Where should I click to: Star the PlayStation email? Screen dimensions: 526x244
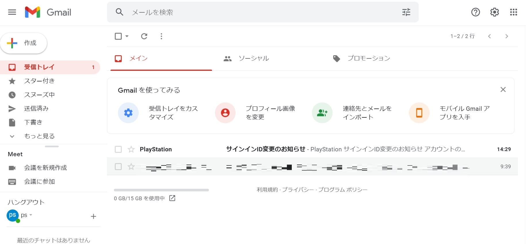coord(131,149)
